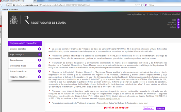Screen dimensions: 181x112
Task: Open Condiciones de uso menu item
Action: pos(18,66)
